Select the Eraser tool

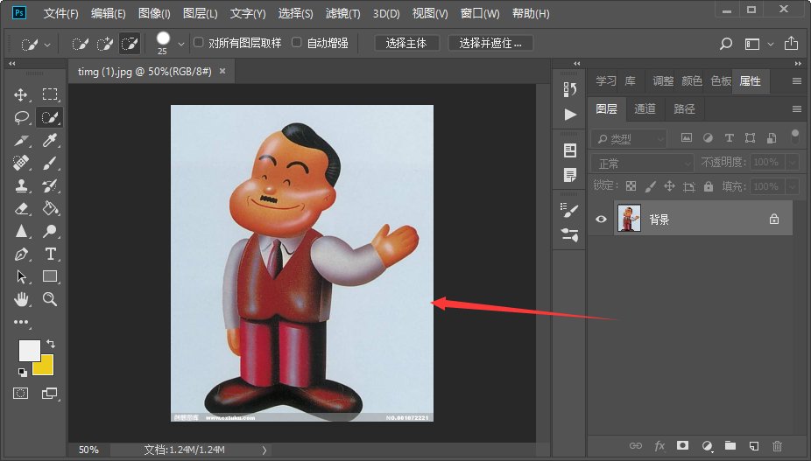click(21, 208)
